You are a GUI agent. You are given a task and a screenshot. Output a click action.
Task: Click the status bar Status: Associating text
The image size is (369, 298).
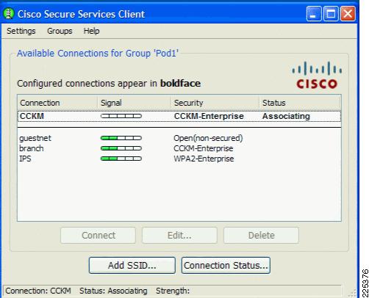(113, 291)
